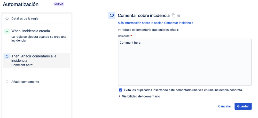The width and height of the screenshot is (258, 118).
Task: Click the comment icon on the Then step
Action: click(7, 56)
